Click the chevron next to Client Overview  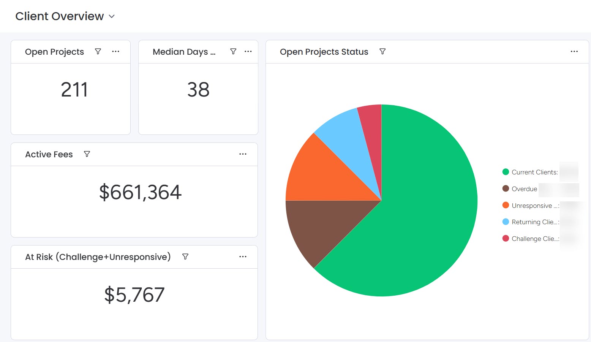[112, 17]
